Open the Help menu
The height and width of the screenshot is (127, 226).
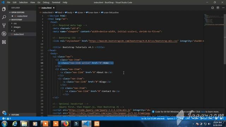click(65, 2)
